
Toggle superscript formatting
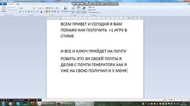click(x=34, y=11)
